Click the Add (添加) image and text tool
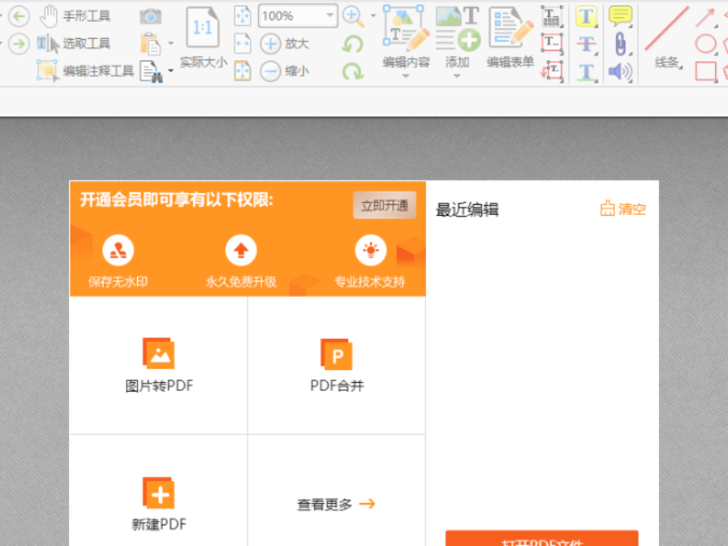 pos(457,36)
